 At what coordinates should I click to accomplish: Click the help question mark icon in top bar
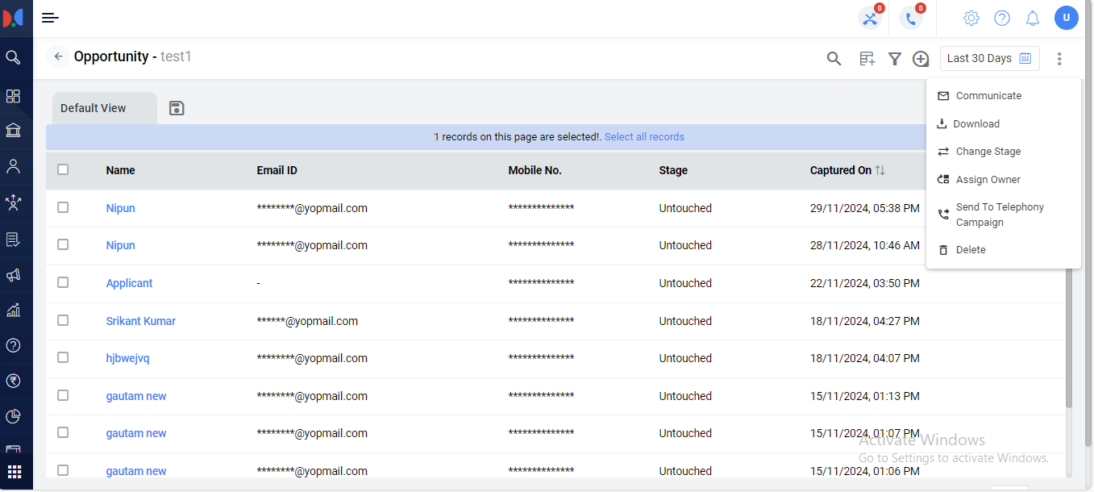coord(1001,19)
